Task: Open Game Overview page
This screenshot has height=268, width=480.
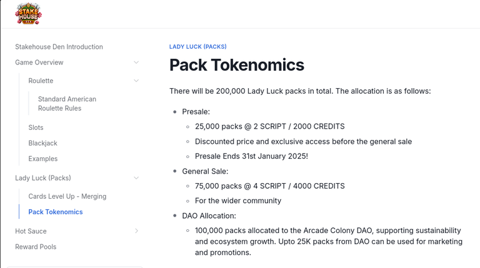Action: (39, 62)
